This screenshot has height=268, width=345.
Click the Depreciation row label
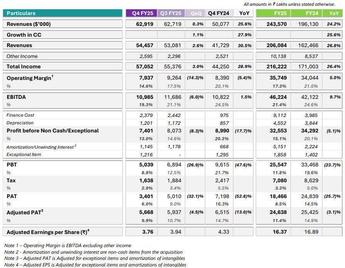(x=20, y=123)
